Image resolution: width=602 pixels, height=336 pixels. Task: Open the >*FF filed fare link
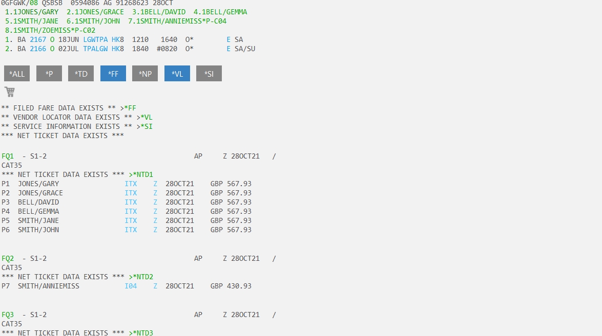[x=128, y=108]
